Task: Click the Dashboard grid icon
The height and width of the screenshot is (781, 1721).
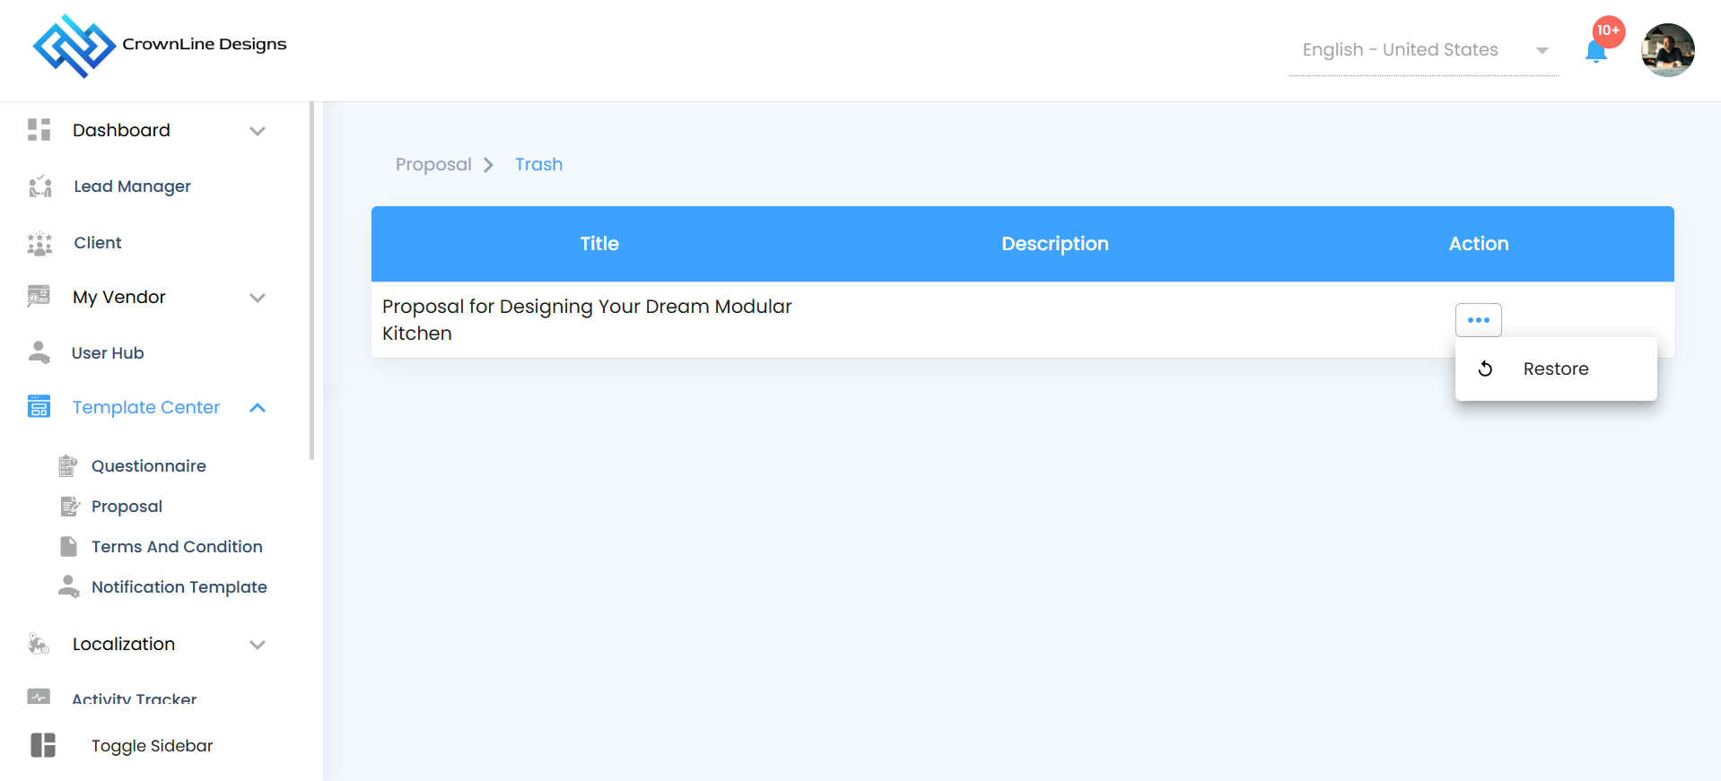Action: coord(39,130)
